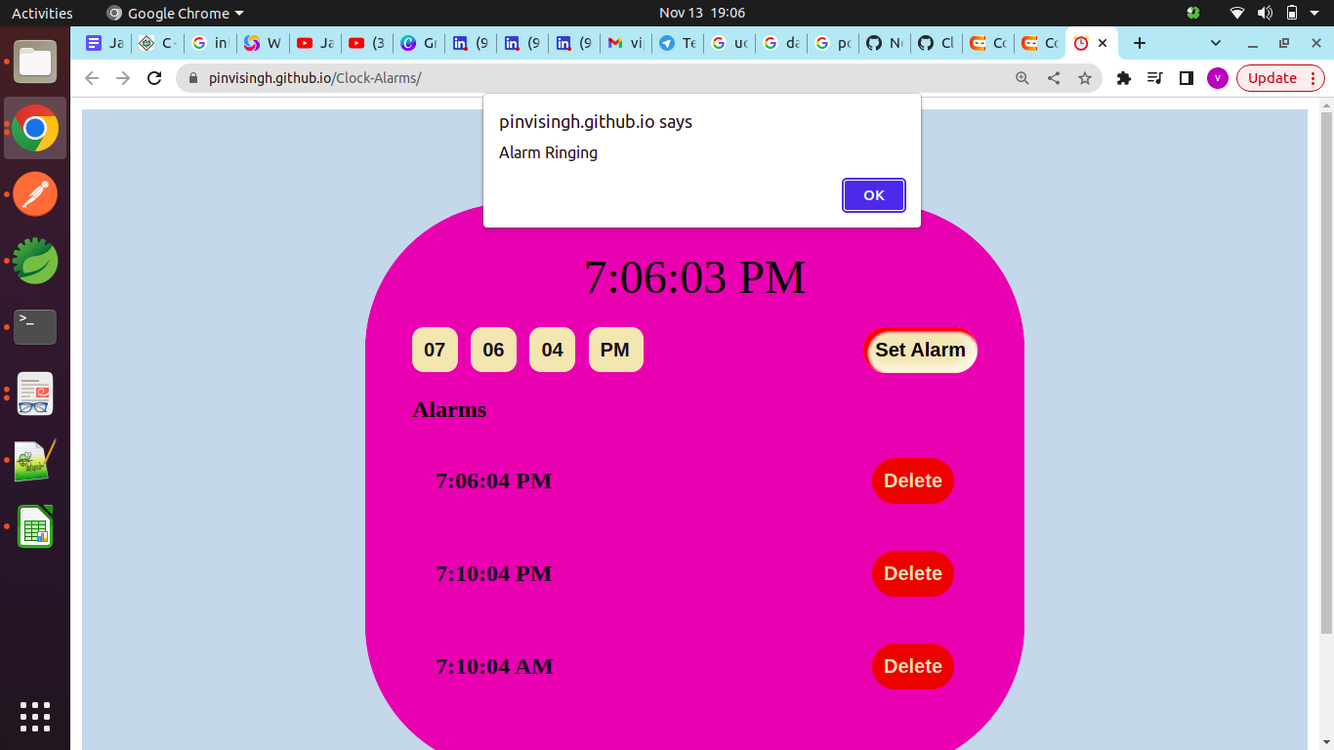The image size is (1334, 750).
Task: Expand the tab search chevron
Action: 1216,43
